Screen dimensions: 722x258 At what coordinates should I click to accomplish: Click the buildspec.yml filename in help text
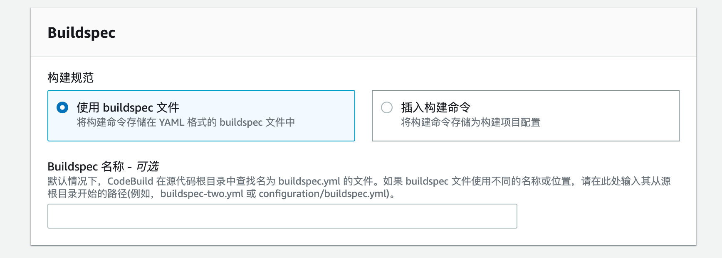coord(309,181)
